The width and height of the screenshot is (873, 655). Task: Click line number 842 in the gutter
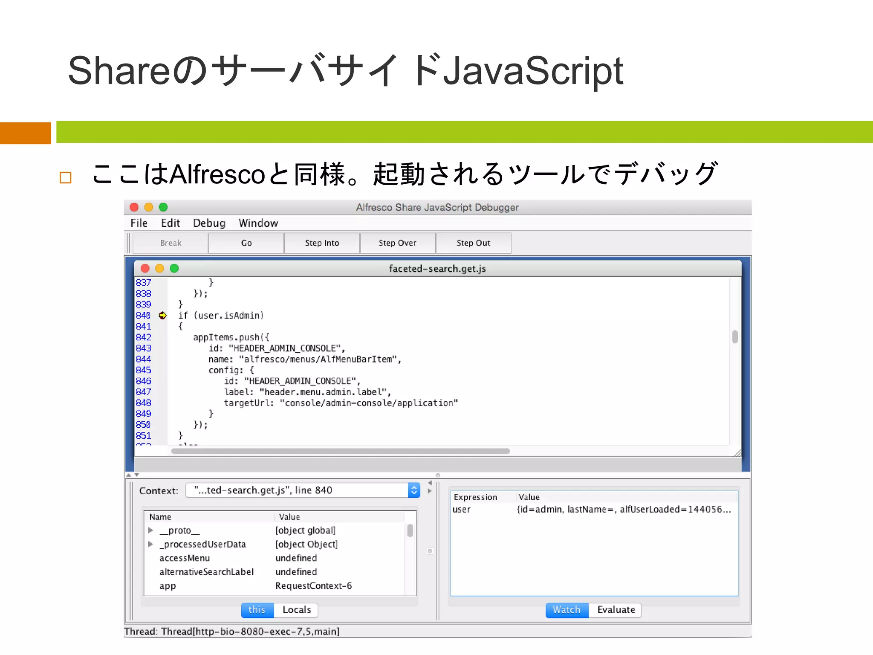pos(144,337)
